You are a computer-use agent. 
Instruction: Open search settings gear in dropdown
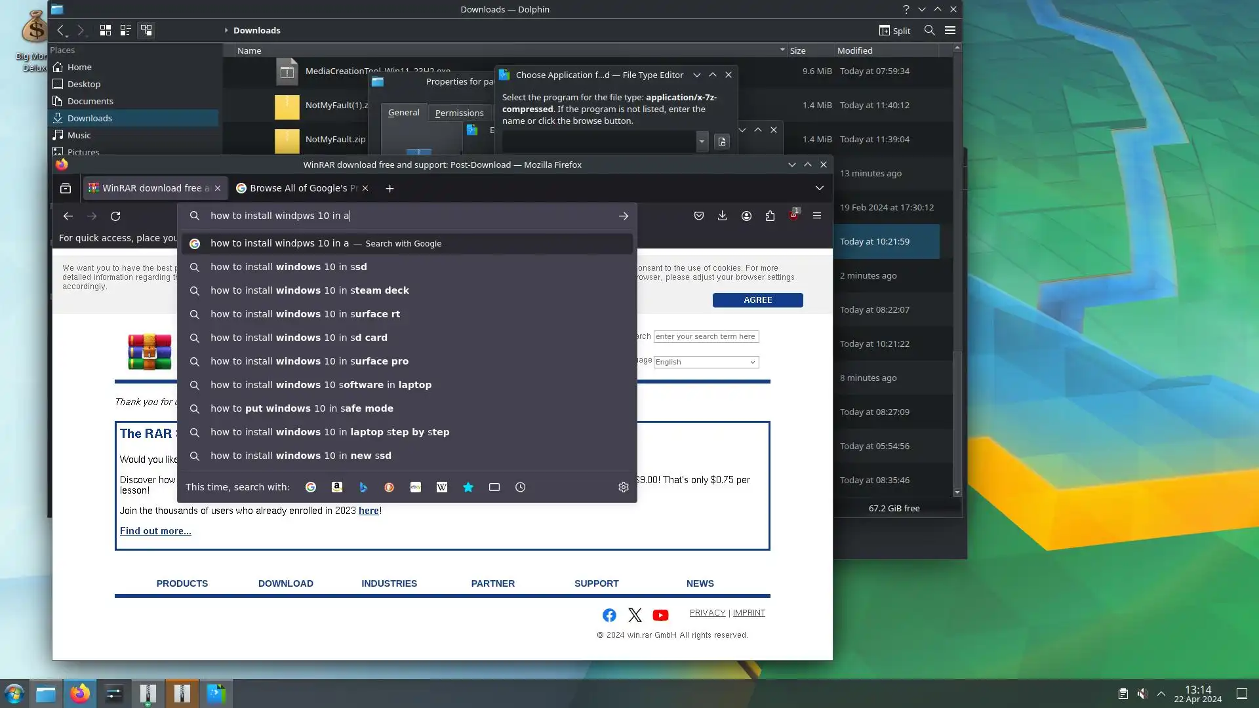pyautogui.click(x=624, y=487)
